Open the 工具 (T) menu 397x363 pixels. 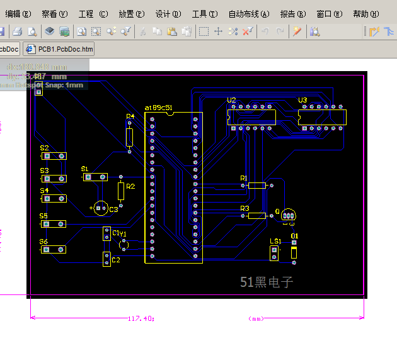[205, 14]
